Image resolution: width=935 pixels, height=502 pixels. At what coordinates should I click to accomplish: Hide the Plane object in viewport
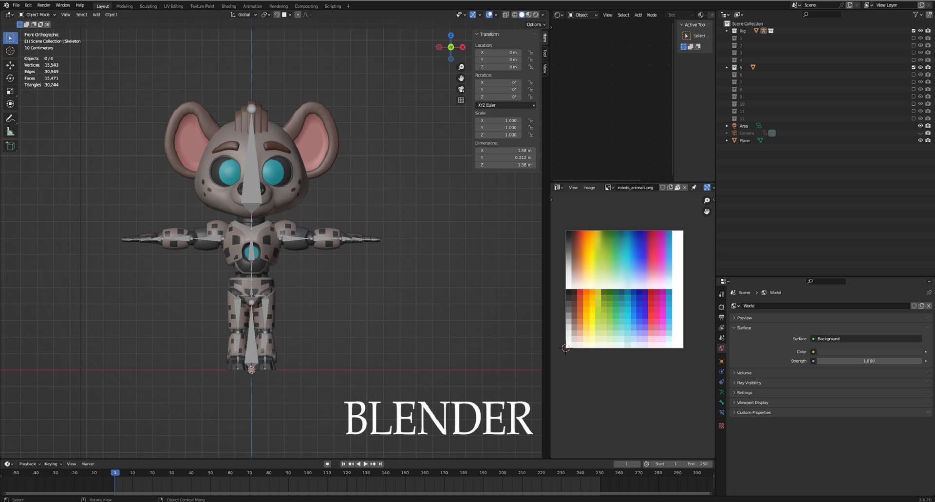click(x=920, y=140)
